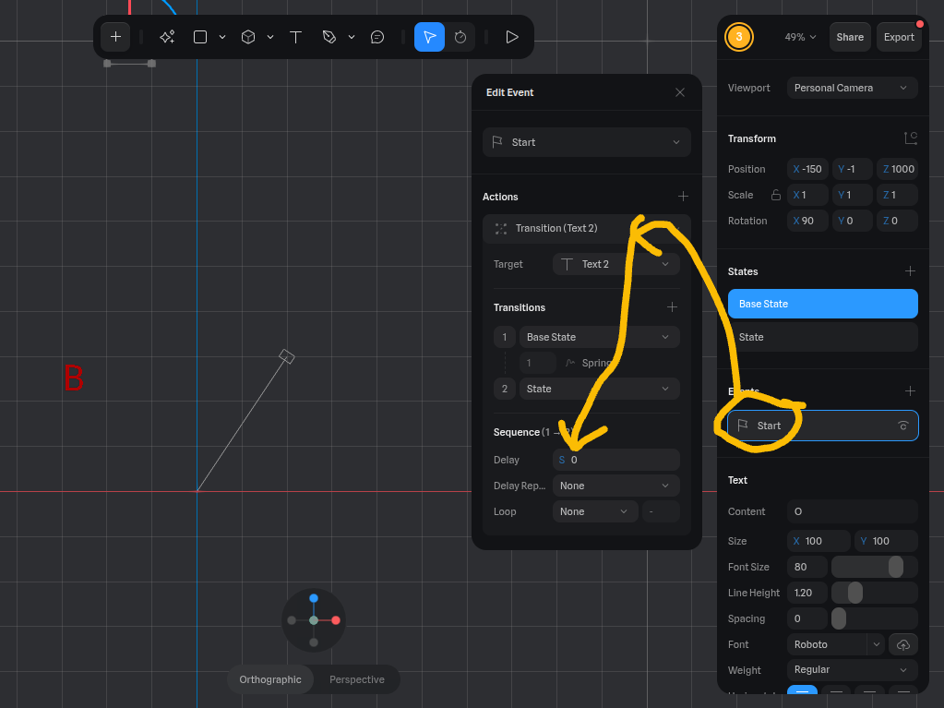Open the Viewport Personal Camera dropdown
944x708 pixels.
tap(852, 88)
